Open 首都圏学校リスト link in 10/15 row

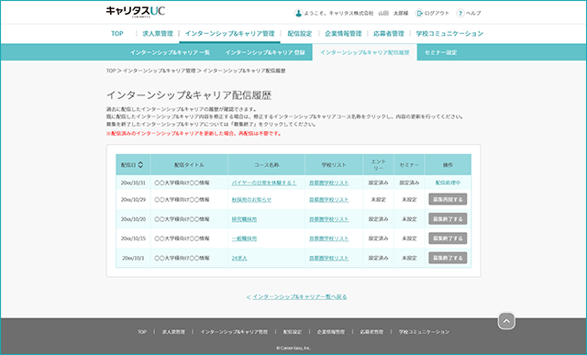pos(328,239)
